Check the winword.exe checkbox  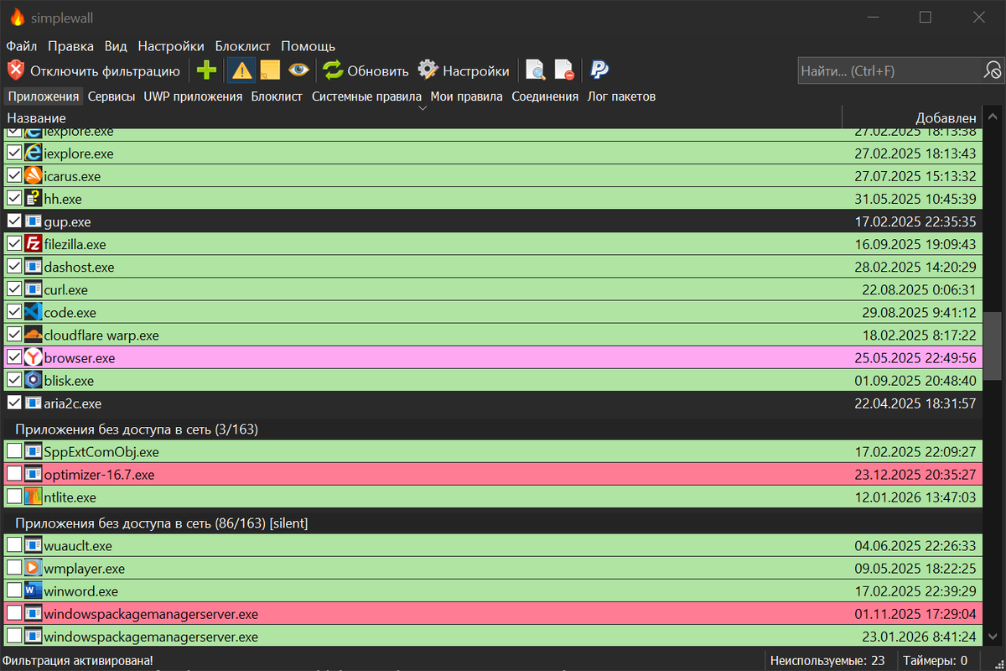point(14,590)
